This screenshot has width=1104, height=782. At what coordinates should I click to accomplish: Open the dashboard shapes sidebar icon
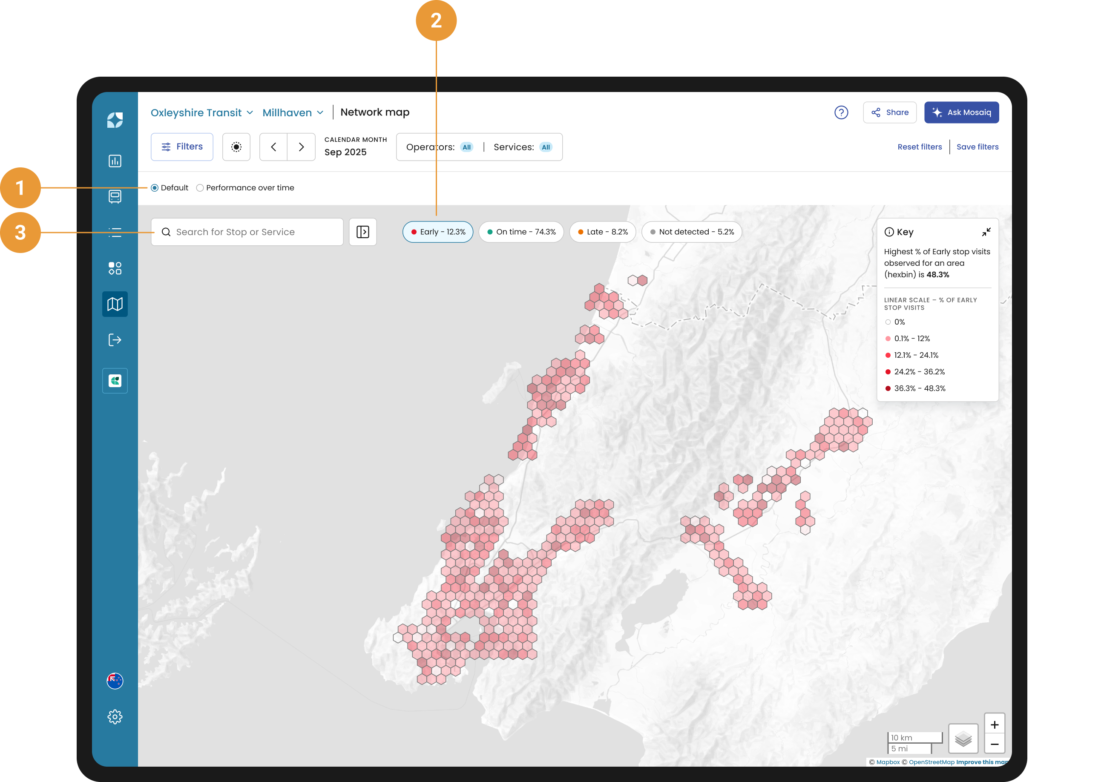click(x=115, y=268)
